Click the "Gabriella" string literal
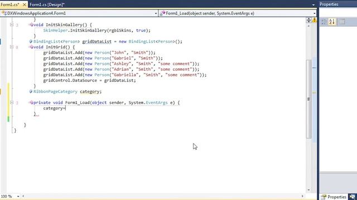This screenshot has width=357, height=200. point(125,75)
